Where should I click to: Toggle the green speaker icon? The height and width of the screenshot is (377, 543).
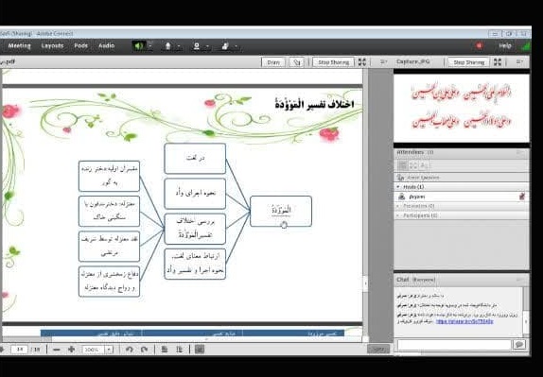[x=139, y=46]
